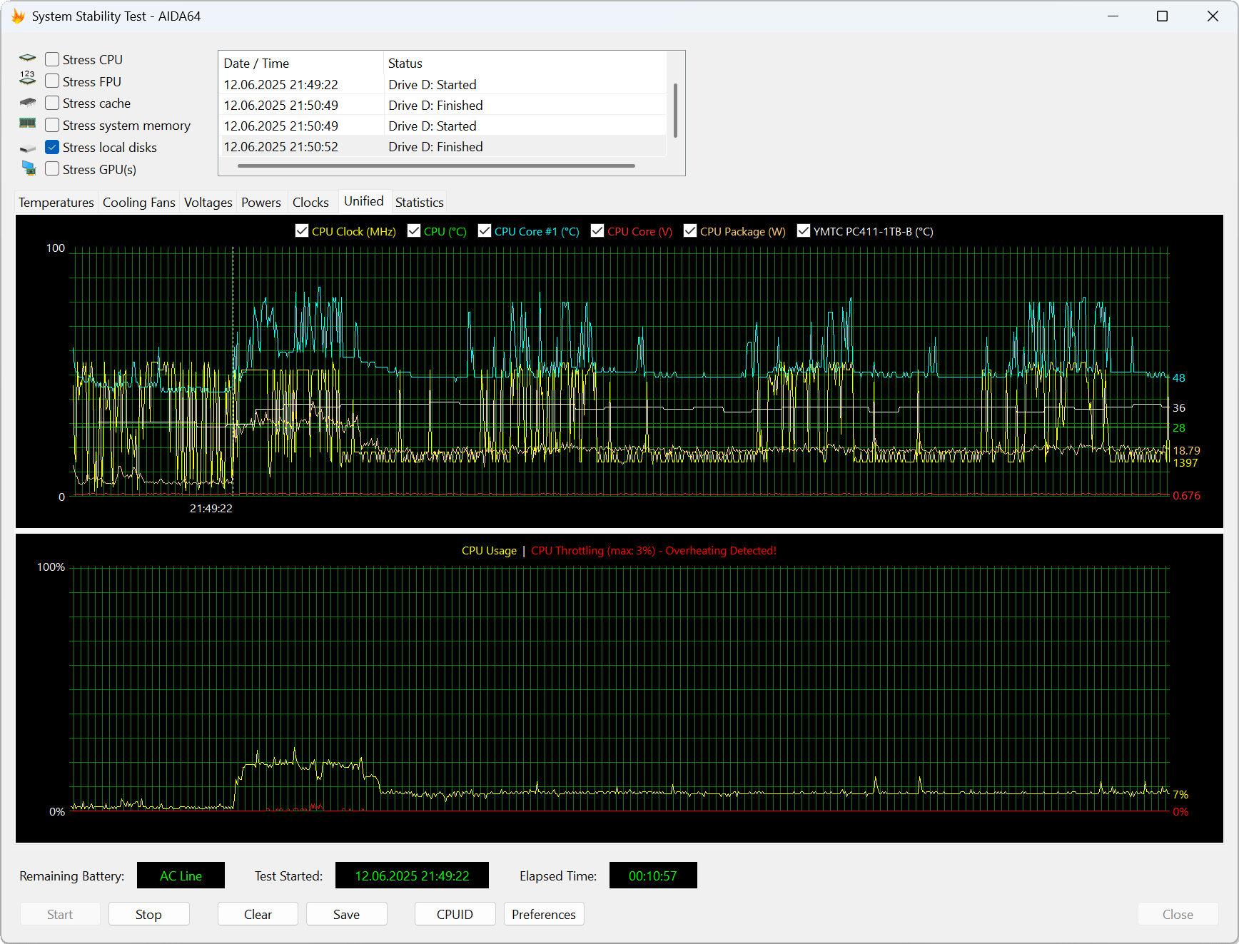Click the cache chip icon

click(x=27, y=103)
